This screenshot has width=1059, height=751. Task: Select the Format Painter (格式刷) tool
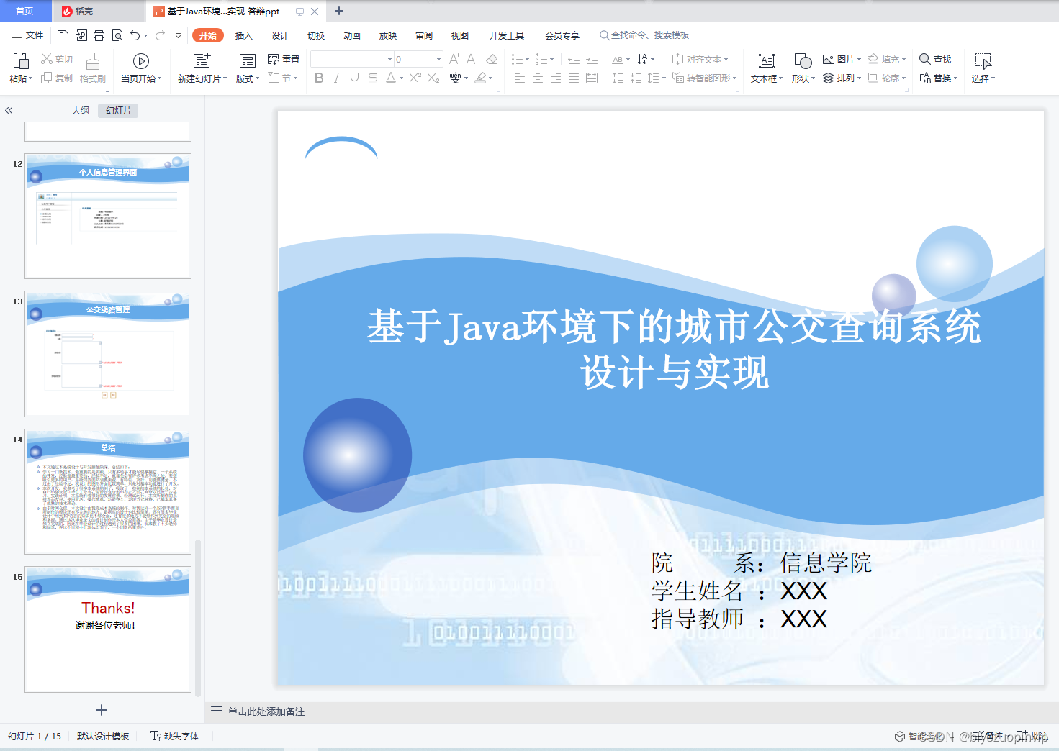(92, 68)
